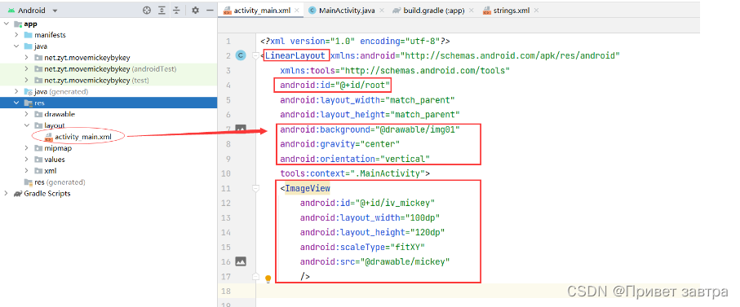Screen dimensions: 740x307
Task: Toggle the code fold marker on line 17
Action: (256, 276)
